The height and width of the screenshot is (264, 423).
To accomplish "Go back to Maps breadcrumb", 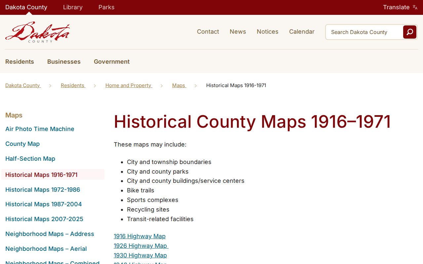I will pos(179,85).
